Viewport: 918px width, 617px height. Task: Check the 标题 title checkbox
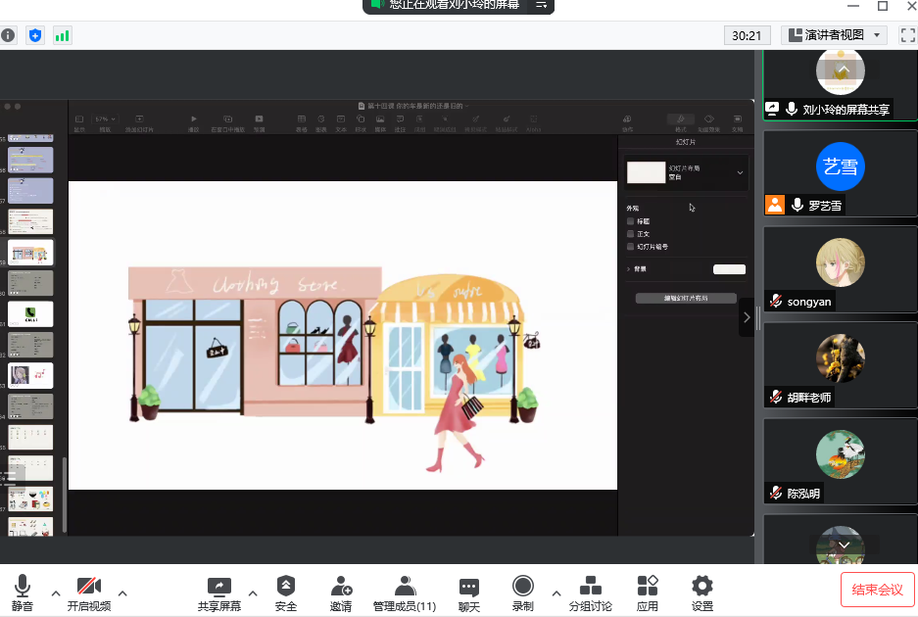[x=631, y=221]
